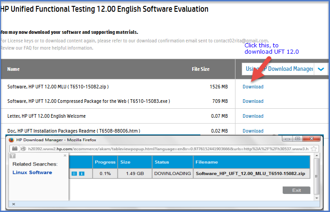Download the T6510-15082.zip software
330x212 pixels.
point(253,87)
